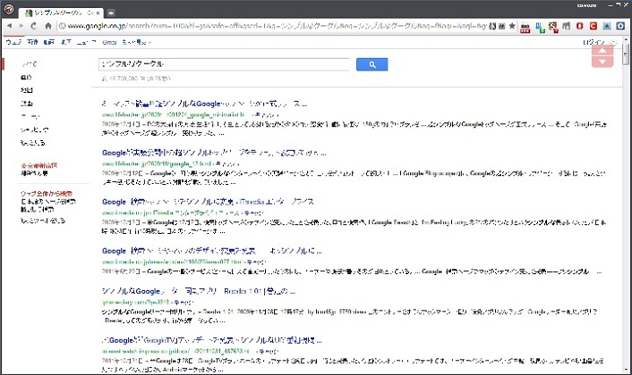Open a new browser tab
Viewport: 632px width, 375px height.
pos(110,12)
